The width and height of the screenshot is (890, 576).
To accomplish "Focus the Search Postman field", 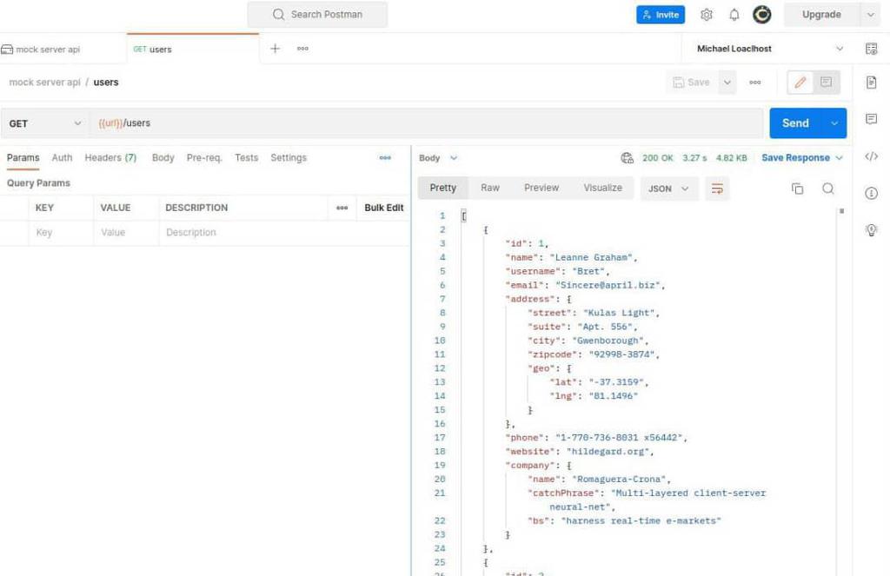I will (x=317, y=14).
